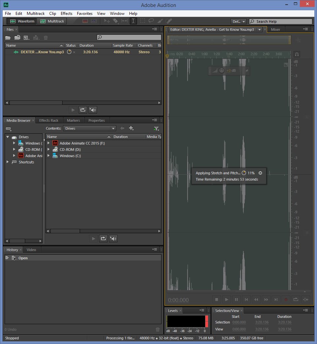
Task: Open the Effects menu
Action: 66,13
